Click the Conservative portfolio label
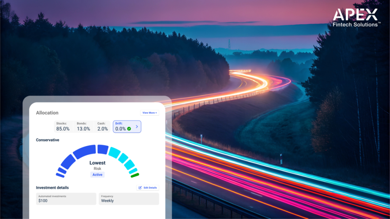The width and height of the screenshot is (390, 219). 48,140
